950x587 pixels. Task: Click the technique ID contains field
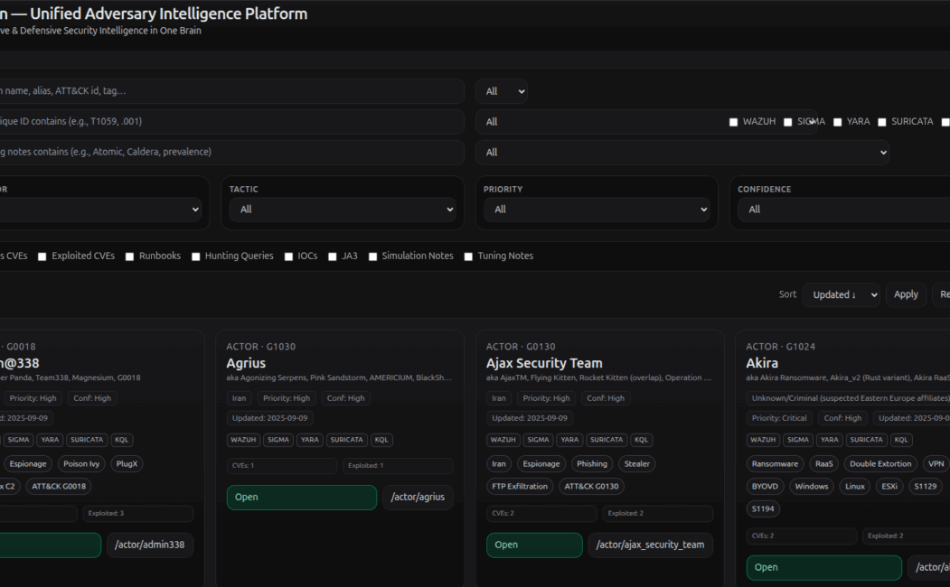(x=230, y=122)
